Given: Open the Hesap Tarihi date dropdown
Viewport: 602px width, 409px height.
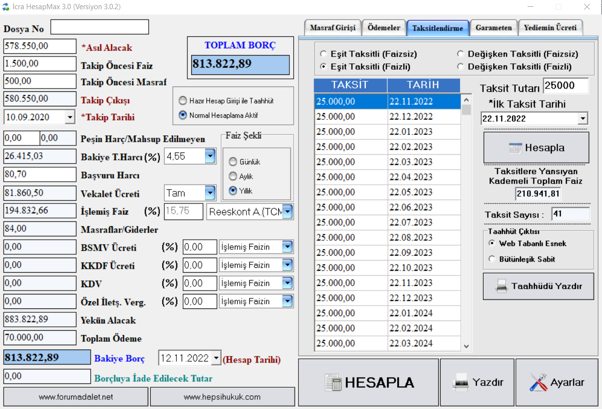Looking at the screenshot, I should click(216, 358).
